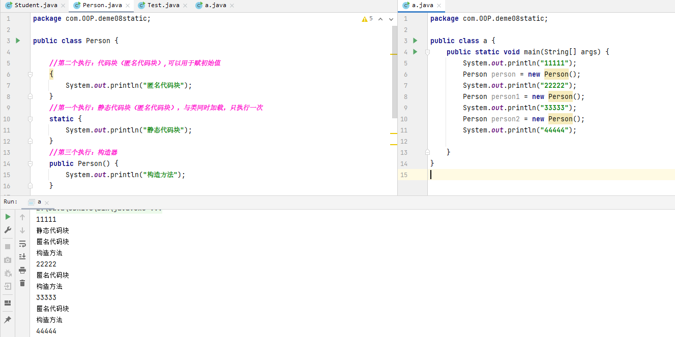Attach debugger with the bug icon
Screen dimensions: 675x337
(8, 273)
